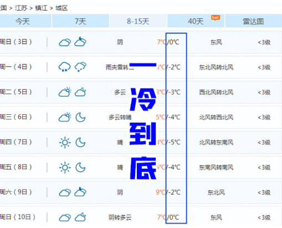Click the 东北风转北风 wind text
Screen dimensions: 282x228
click(x=216, y=67)
